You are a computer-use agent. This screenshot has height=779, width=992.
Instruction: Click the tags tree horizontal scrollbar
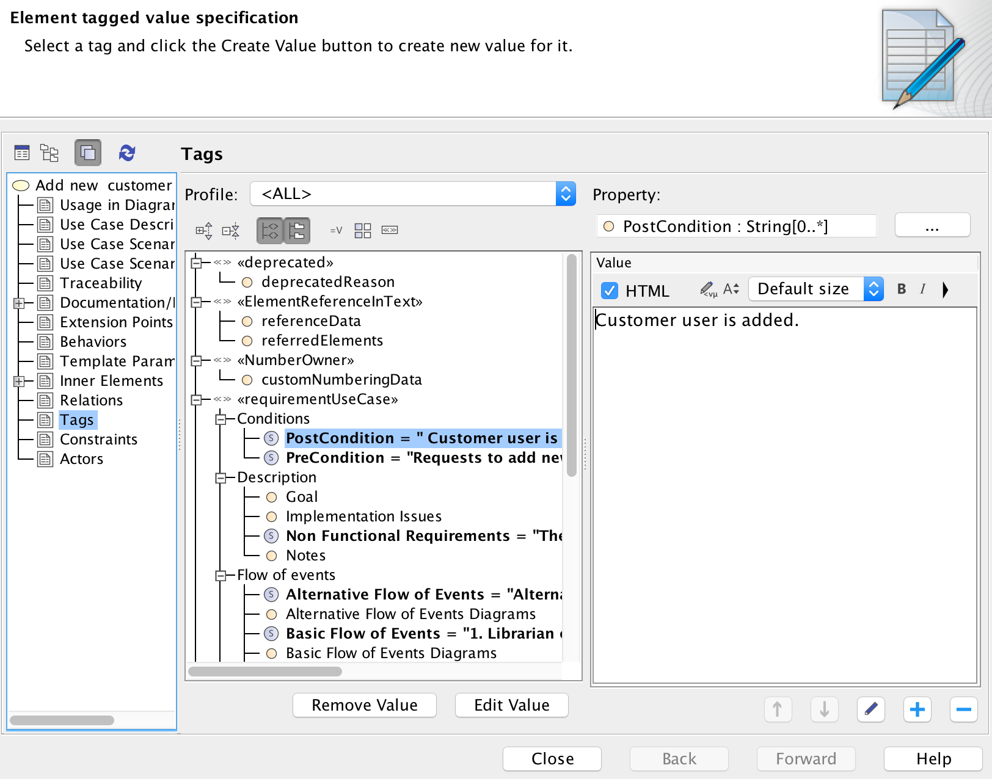tap(265, 672)
